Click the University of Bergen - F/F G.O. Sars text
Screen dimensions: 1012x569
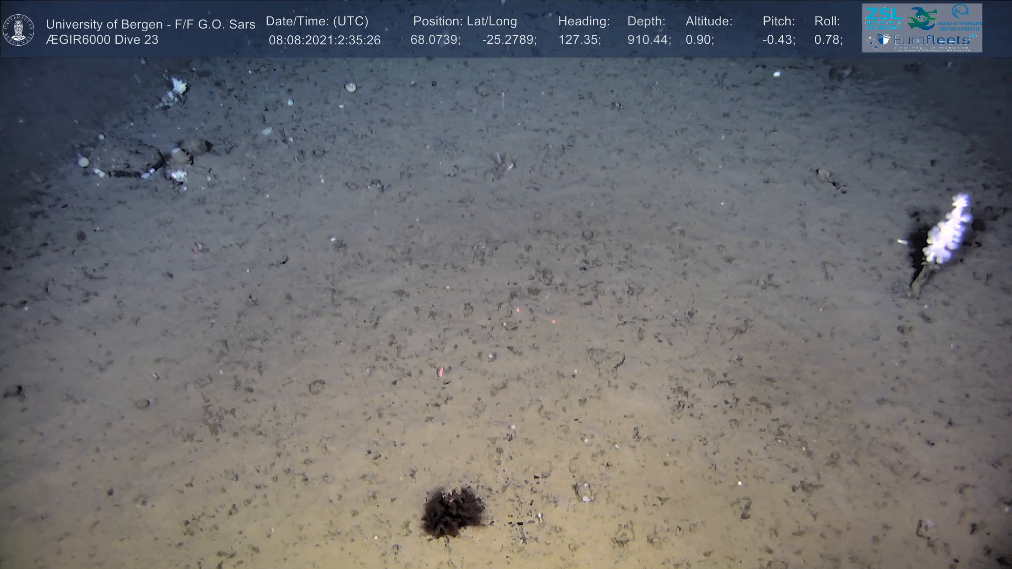(150, 24)
